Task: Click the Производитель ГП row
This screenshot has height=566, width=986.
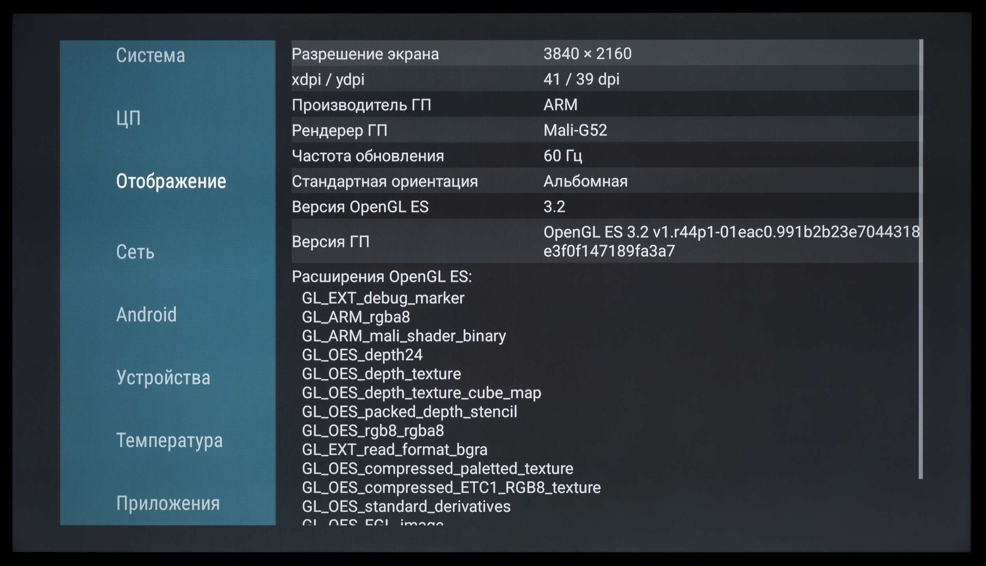Action: pyautogui.click(x=605, y=105)
